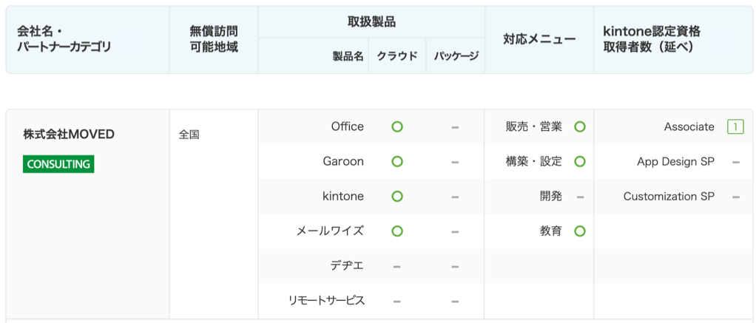Image resolution: width=756 pixels, height=323 pixels.
Task: Open the 株式会社MOVED company name
Action: (x=69, y=135)
